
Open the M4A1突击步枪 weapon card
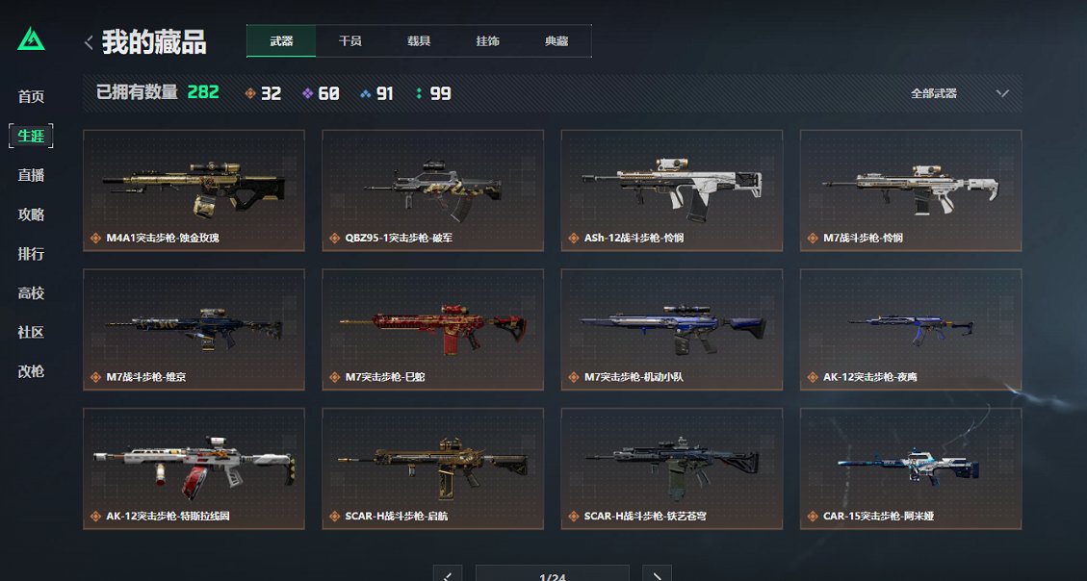[194, 190]
